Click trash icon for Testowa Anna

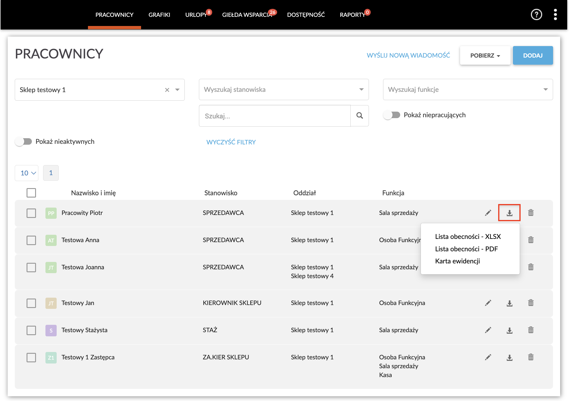tap(531, 240)
